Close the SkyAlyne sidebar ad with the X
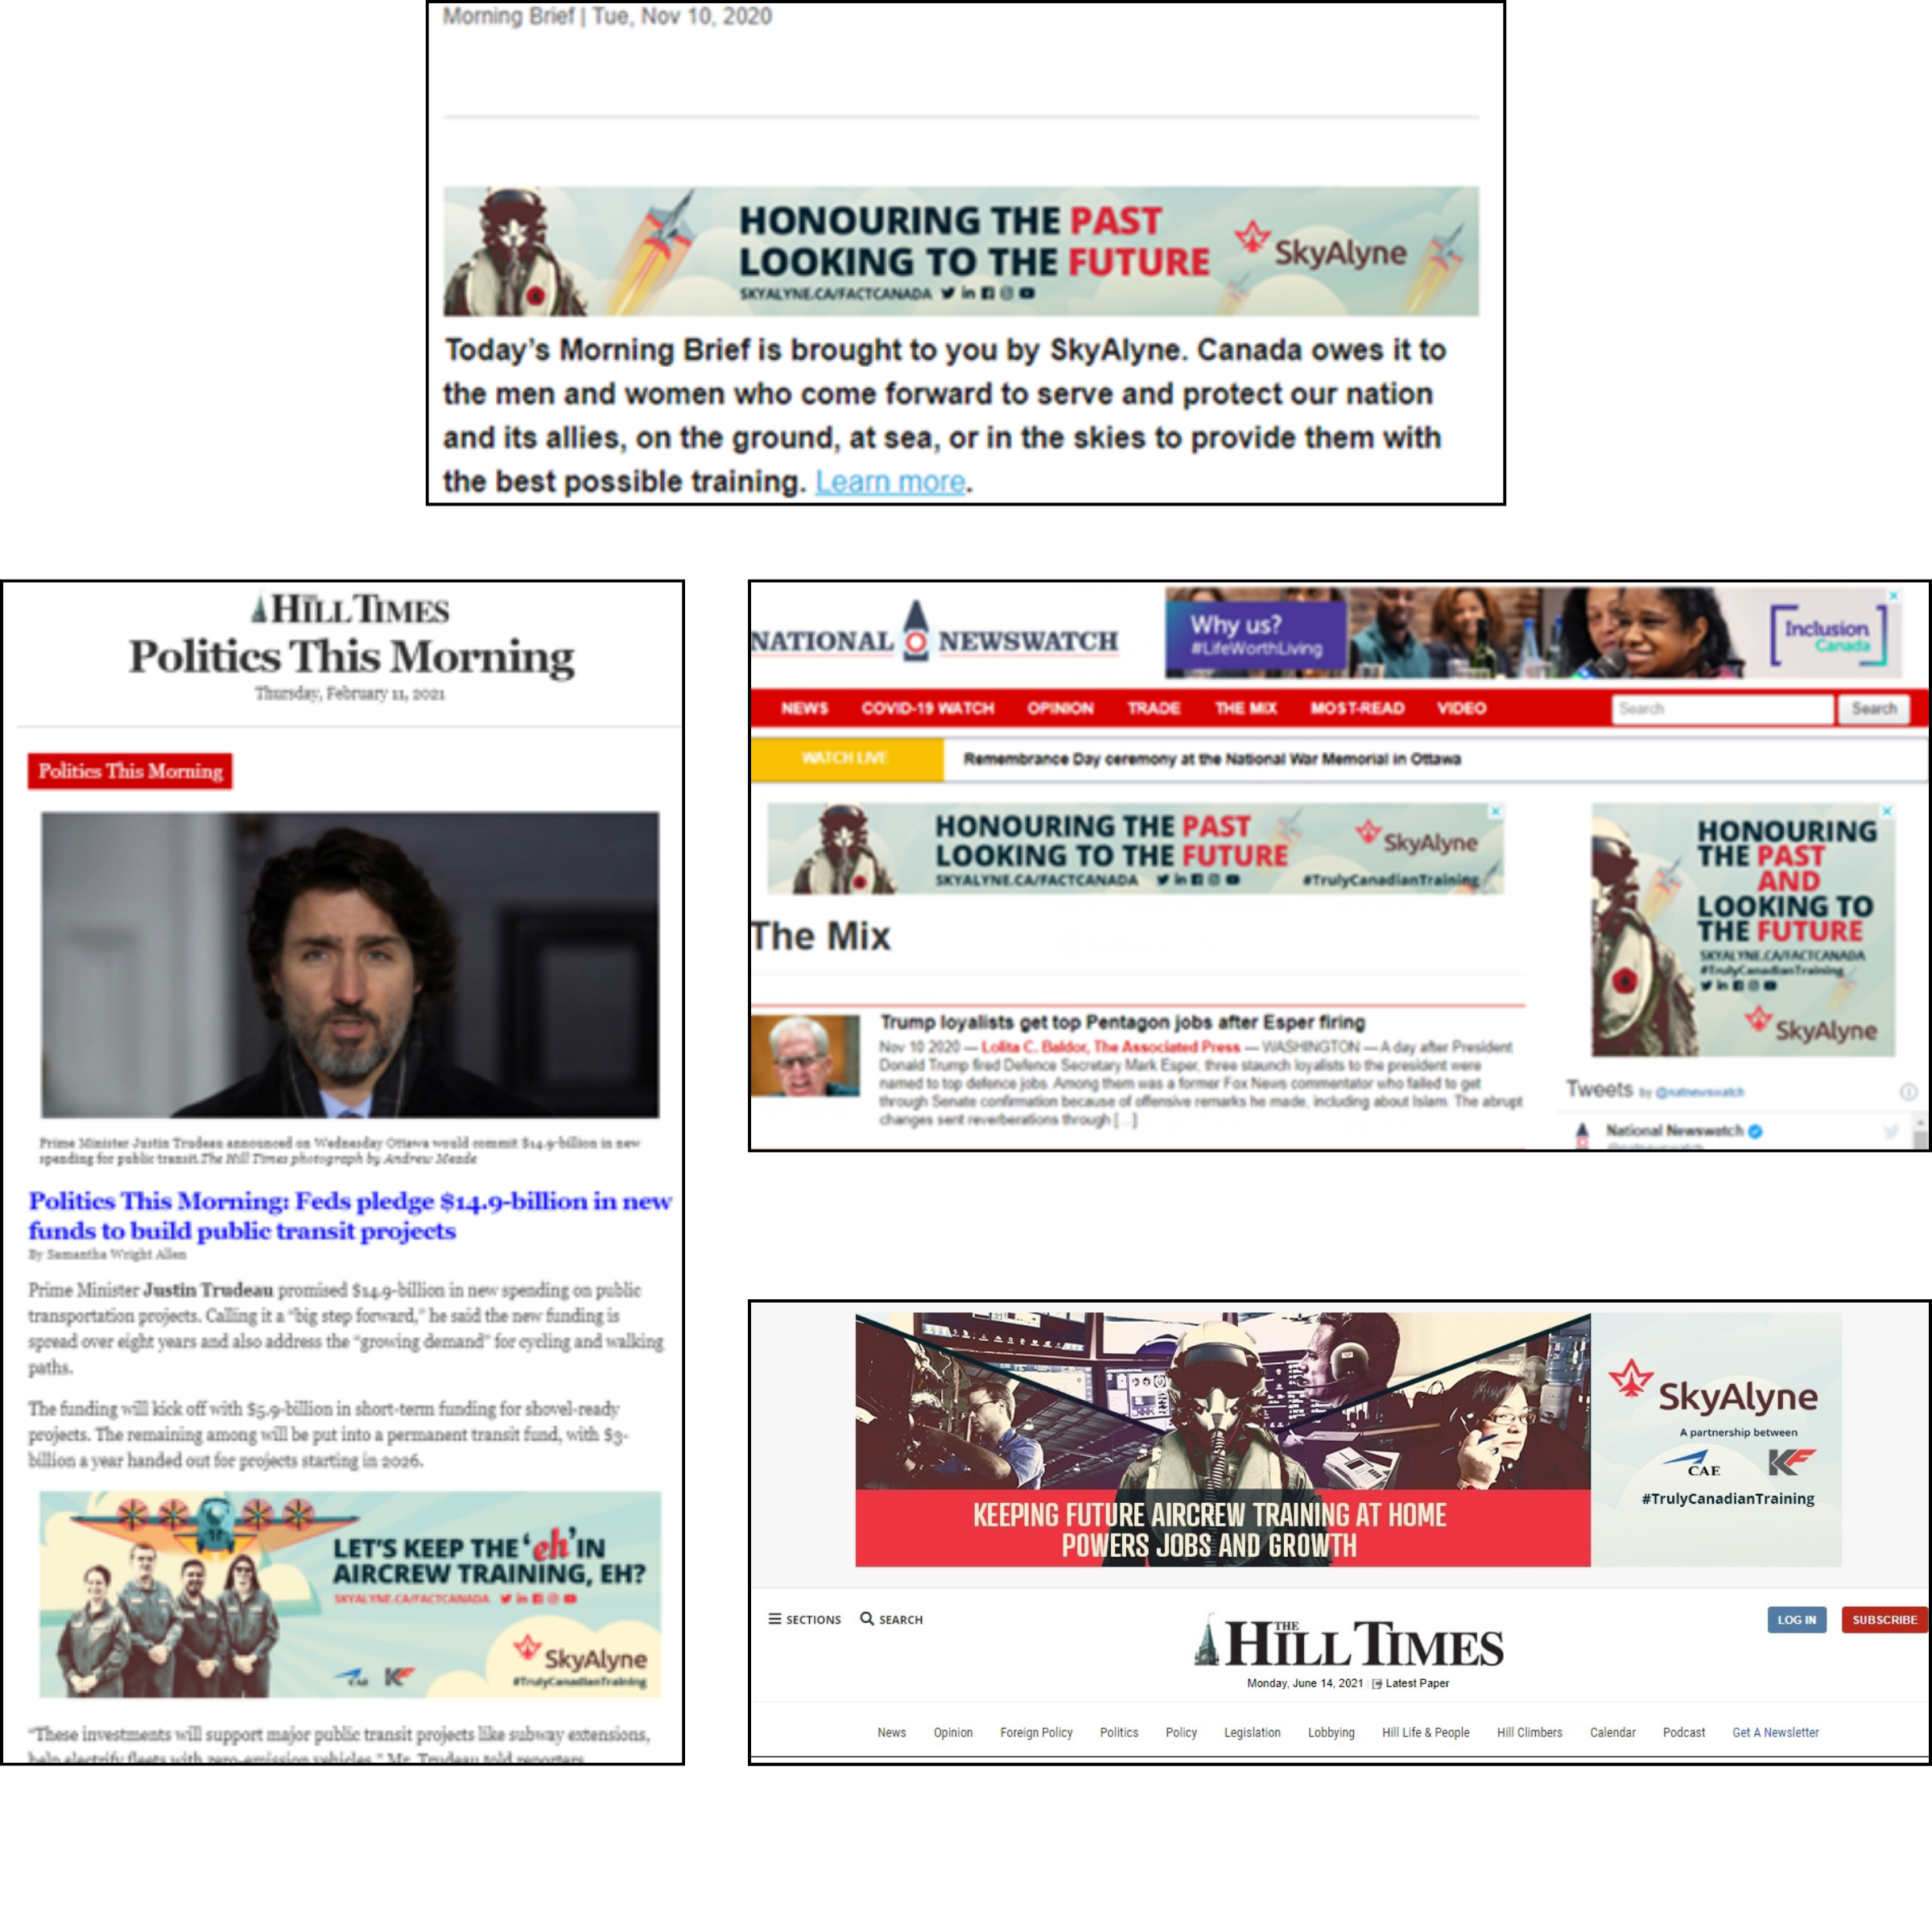Screen dimensions: 1932x1932 (1887, 811)
